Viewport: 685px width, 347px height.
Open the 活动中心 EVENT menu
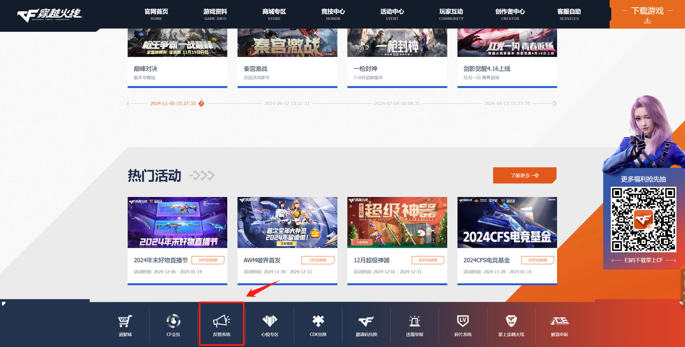point(392,14)
